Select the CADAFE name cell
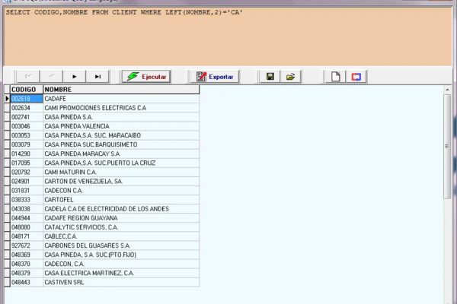The image size is (457, 304). pyautogui.click(x=121, y=99)
